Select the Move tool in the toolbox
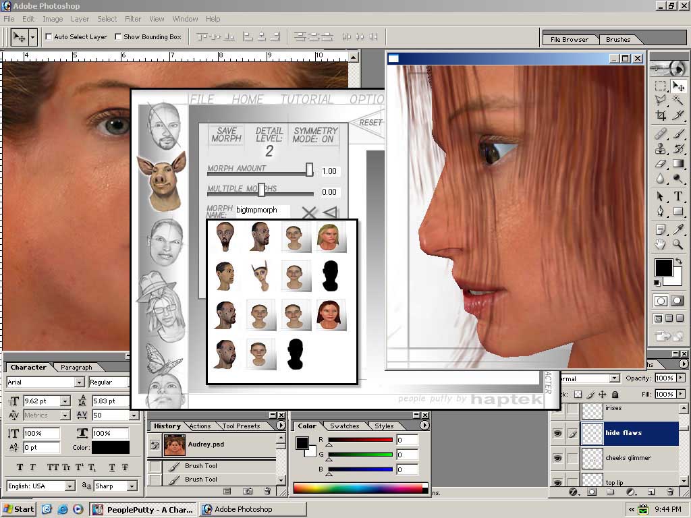 678,86
